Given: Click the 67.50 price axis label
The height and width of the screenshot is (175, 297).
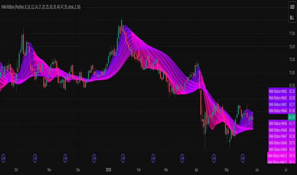Looking at the screenshot, I should [292, 86].
